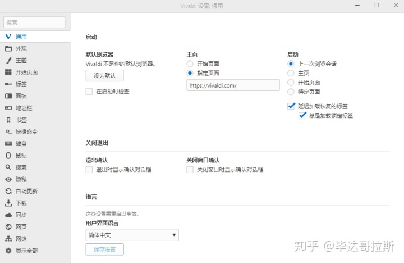Click the settings 搜索 input field
Screen dimensions: 404x263
click(x=34, y=22)
